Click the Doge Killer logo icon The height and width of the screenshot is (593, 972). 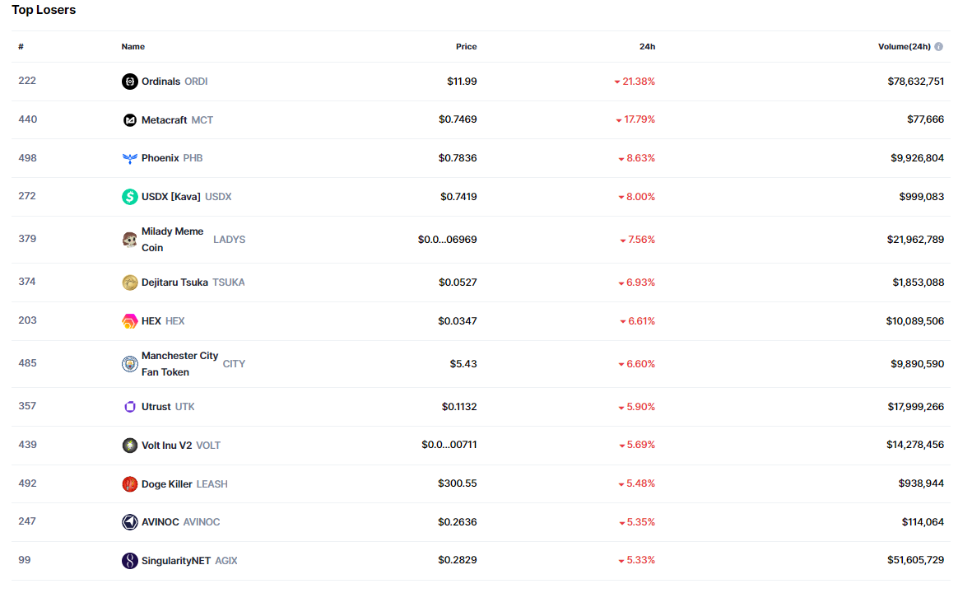(x=129, y=484)
